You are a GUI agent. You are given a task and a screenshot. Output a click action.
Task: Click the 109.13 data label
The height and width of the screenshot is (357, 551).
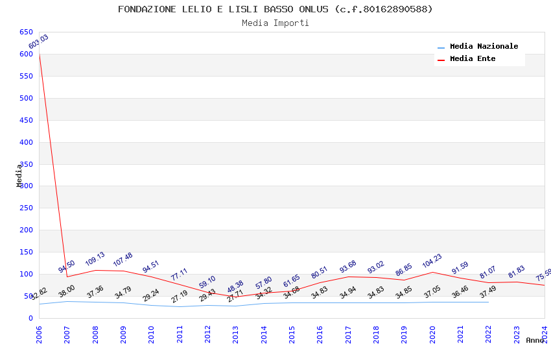point(95,259)
